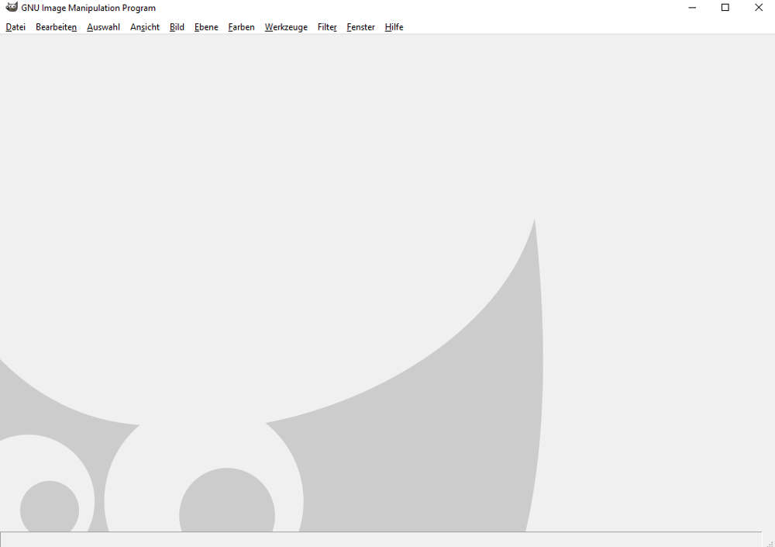Minimize the GNU Image Manipulation Program window
The height and width of the screenshot is (547, 775).
692,8
